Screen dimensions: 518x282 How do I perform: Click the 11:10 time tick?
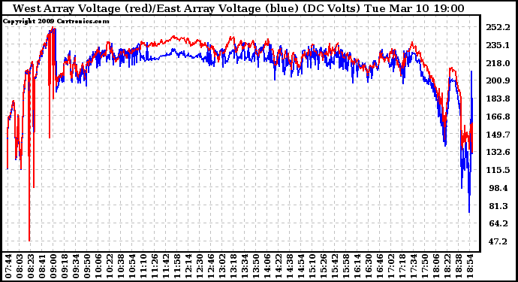[143, 266]
